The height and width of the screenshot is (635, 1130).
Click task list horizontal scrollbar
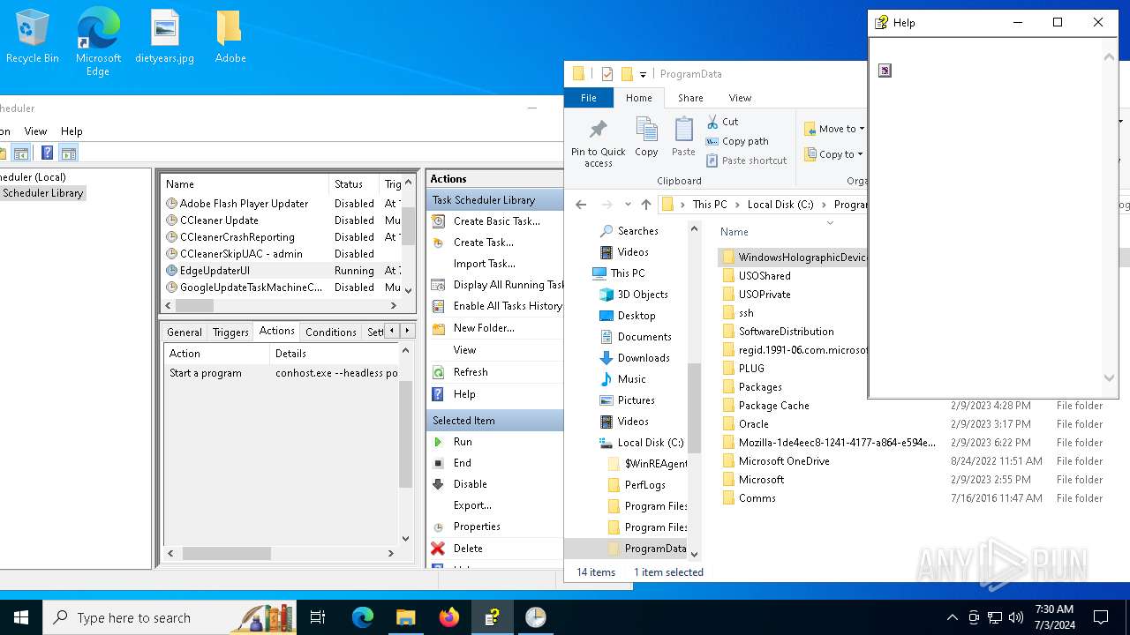pos(193,306)
